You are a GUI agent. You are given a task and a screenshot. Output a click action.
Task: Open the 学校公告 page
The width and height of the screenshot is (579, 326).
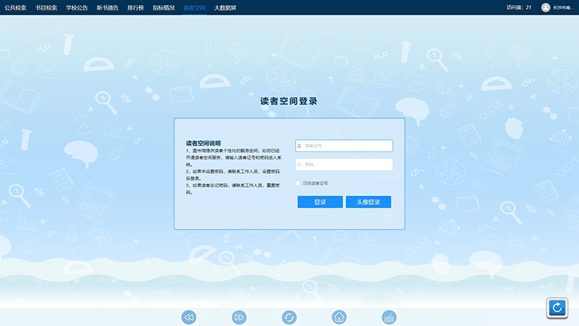(x=77, y=7)
